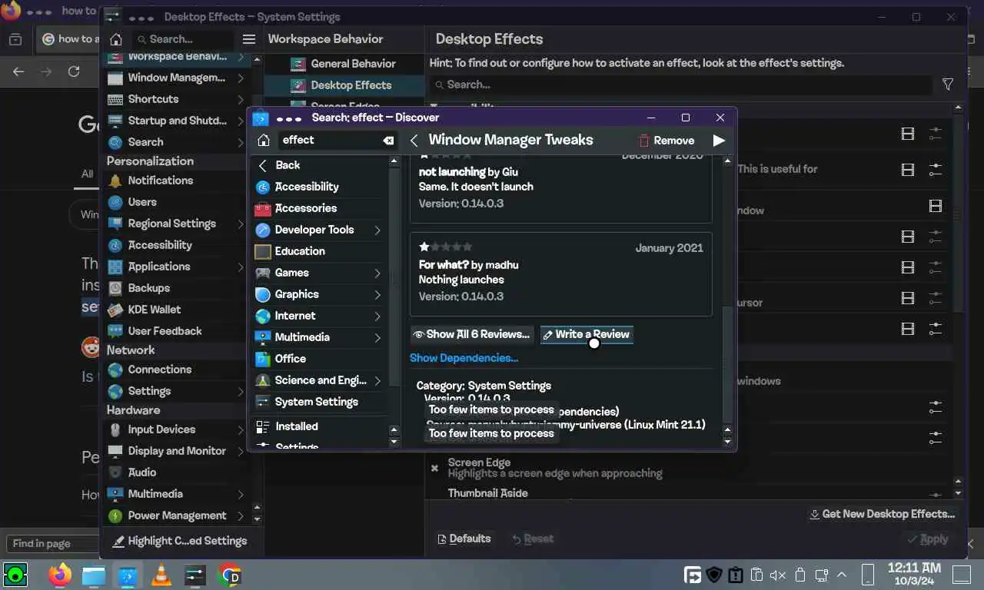
Task: Expand Regional Settings arrow
Action: tap(241, 224)
